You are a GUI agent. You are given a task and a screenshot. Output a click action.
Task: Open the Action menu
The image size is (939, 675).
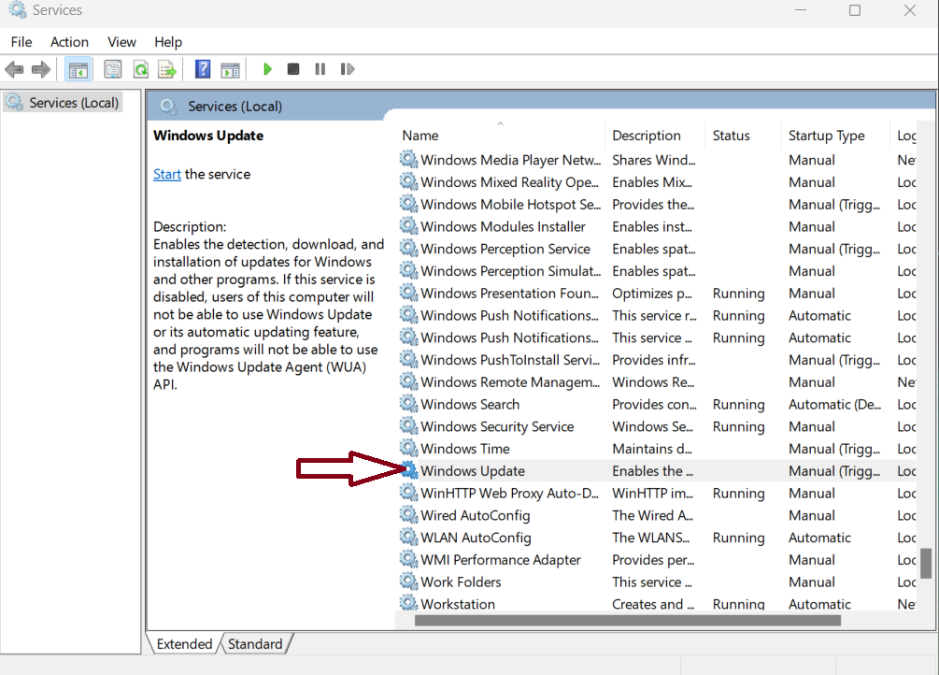click(69, 42)
